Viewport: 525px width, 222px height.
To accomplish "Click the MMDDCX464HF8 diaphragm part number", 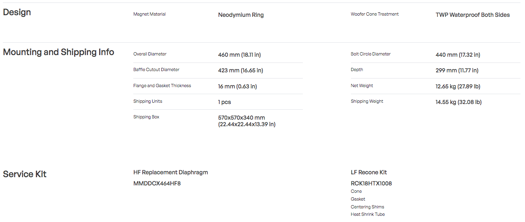I will pyautogui.click(x=157, y=183).
